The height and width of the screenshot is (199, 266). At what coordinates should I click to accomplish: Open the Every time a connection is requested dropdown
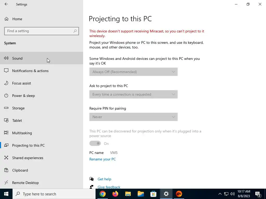(134, 94)
